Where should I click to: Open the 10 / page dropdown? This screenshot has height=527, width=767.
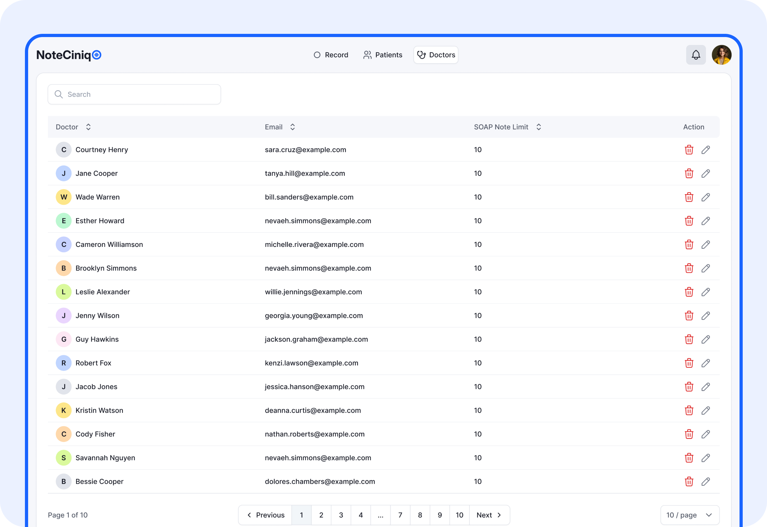tap(689, 515)
